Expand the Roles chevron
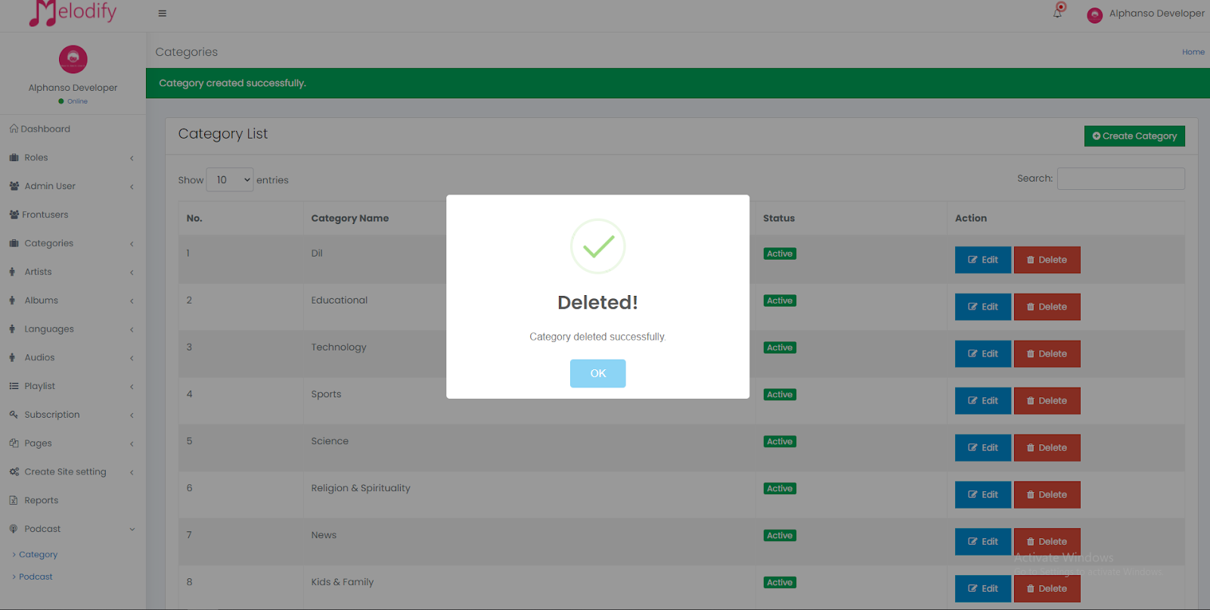The width and height of the screenshot is (1210, 610). click(132, 158)
